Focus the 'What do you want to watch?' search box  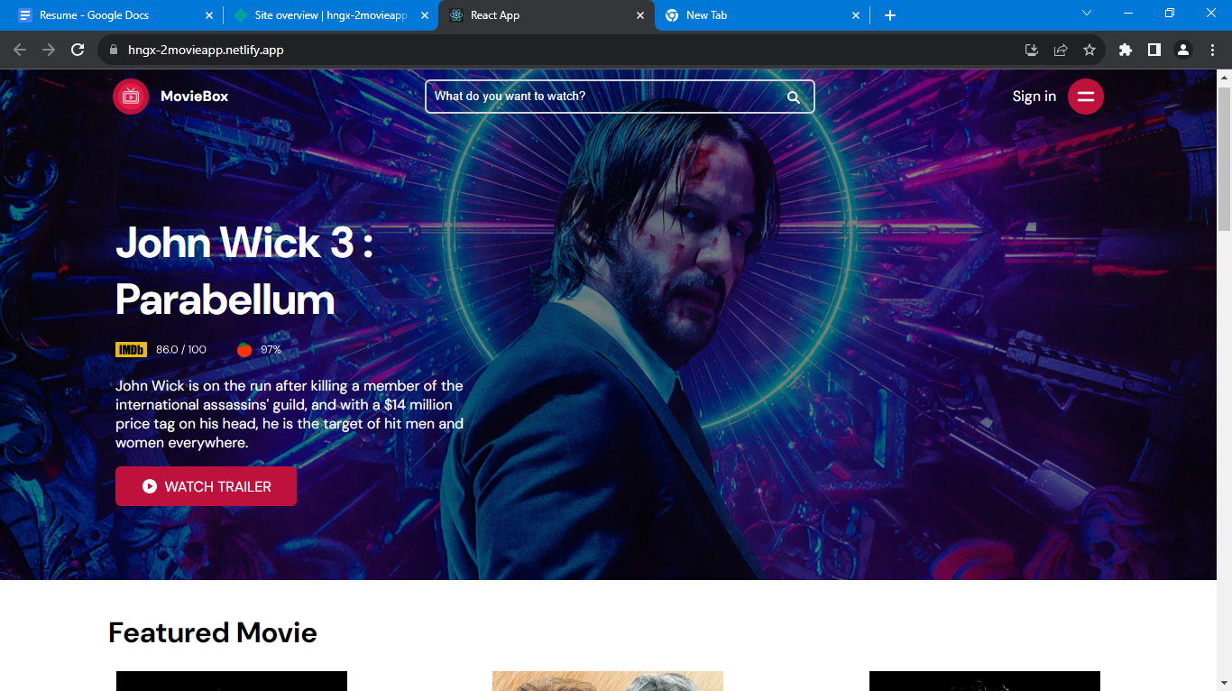click(620, 97)
